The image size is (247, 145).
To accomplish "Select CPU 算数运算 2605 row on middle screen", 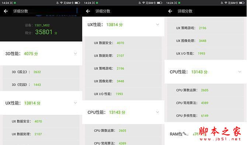I will point(123,131).
